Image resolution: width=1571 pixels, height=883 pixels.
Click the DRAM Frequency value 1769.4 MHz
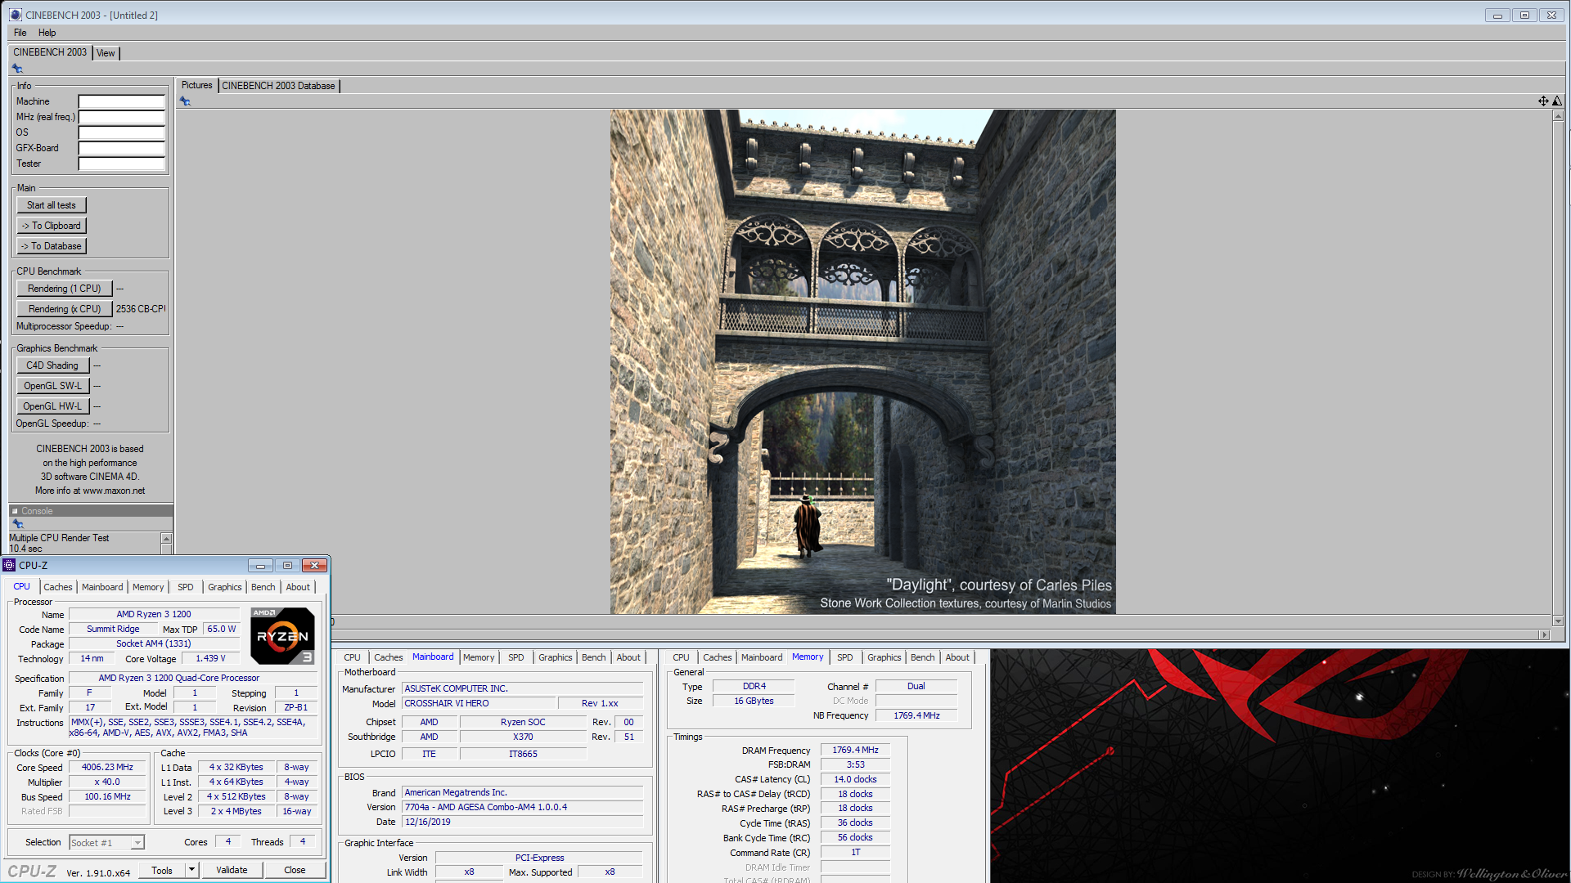(x=855, y=750)
